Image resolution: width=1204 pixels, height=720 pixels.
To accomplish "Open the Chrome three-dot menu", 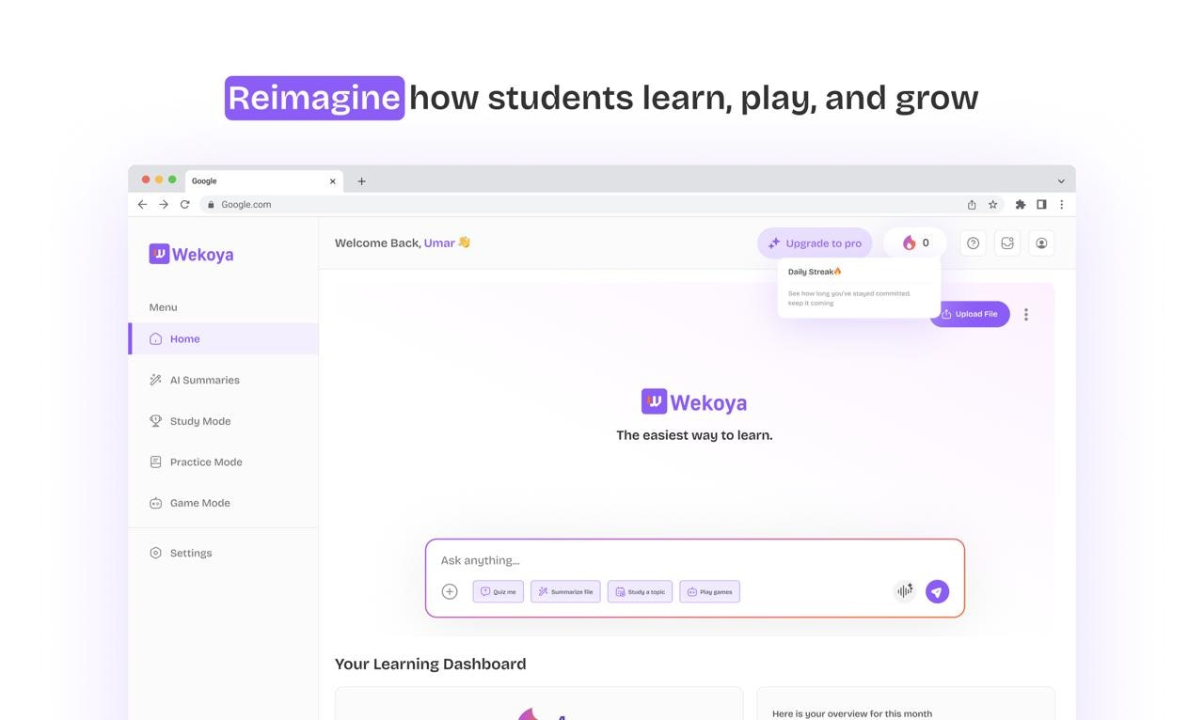I will coord(1062,205).
